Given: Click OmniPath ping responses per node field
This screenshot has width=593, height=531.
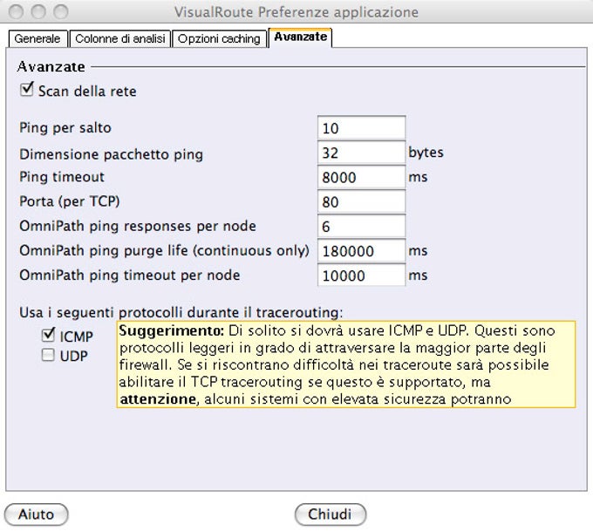Looking at the screenshot, I should coord(361,226).
